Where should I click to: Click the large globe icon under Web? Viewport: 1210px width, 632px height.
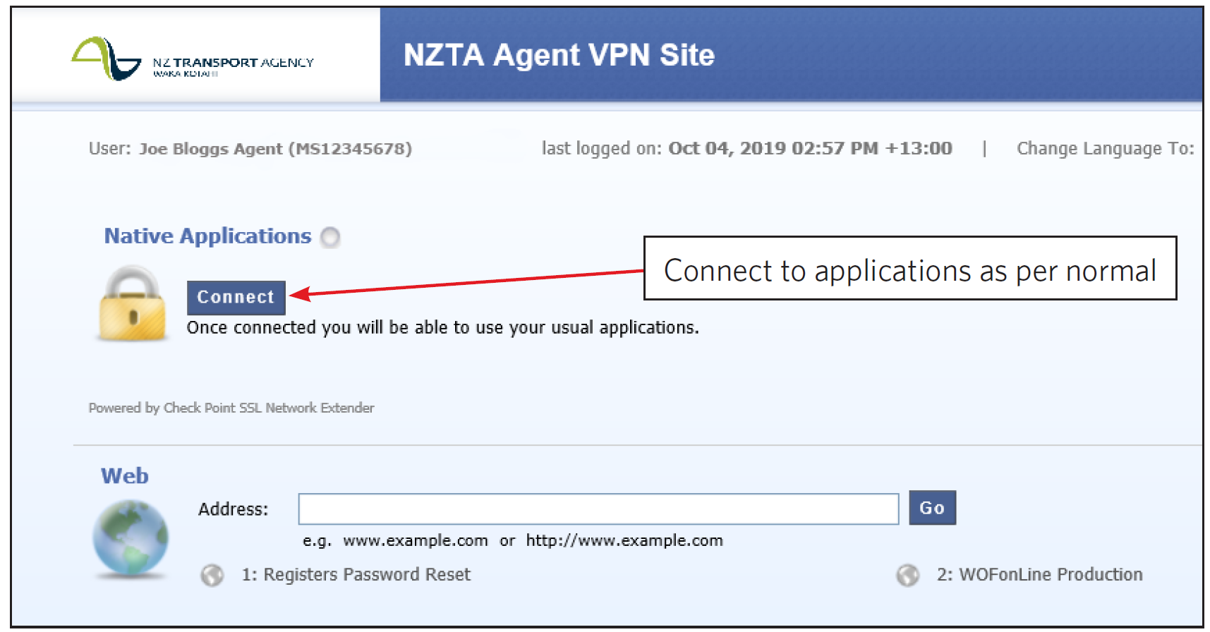[x=131, y=537]
